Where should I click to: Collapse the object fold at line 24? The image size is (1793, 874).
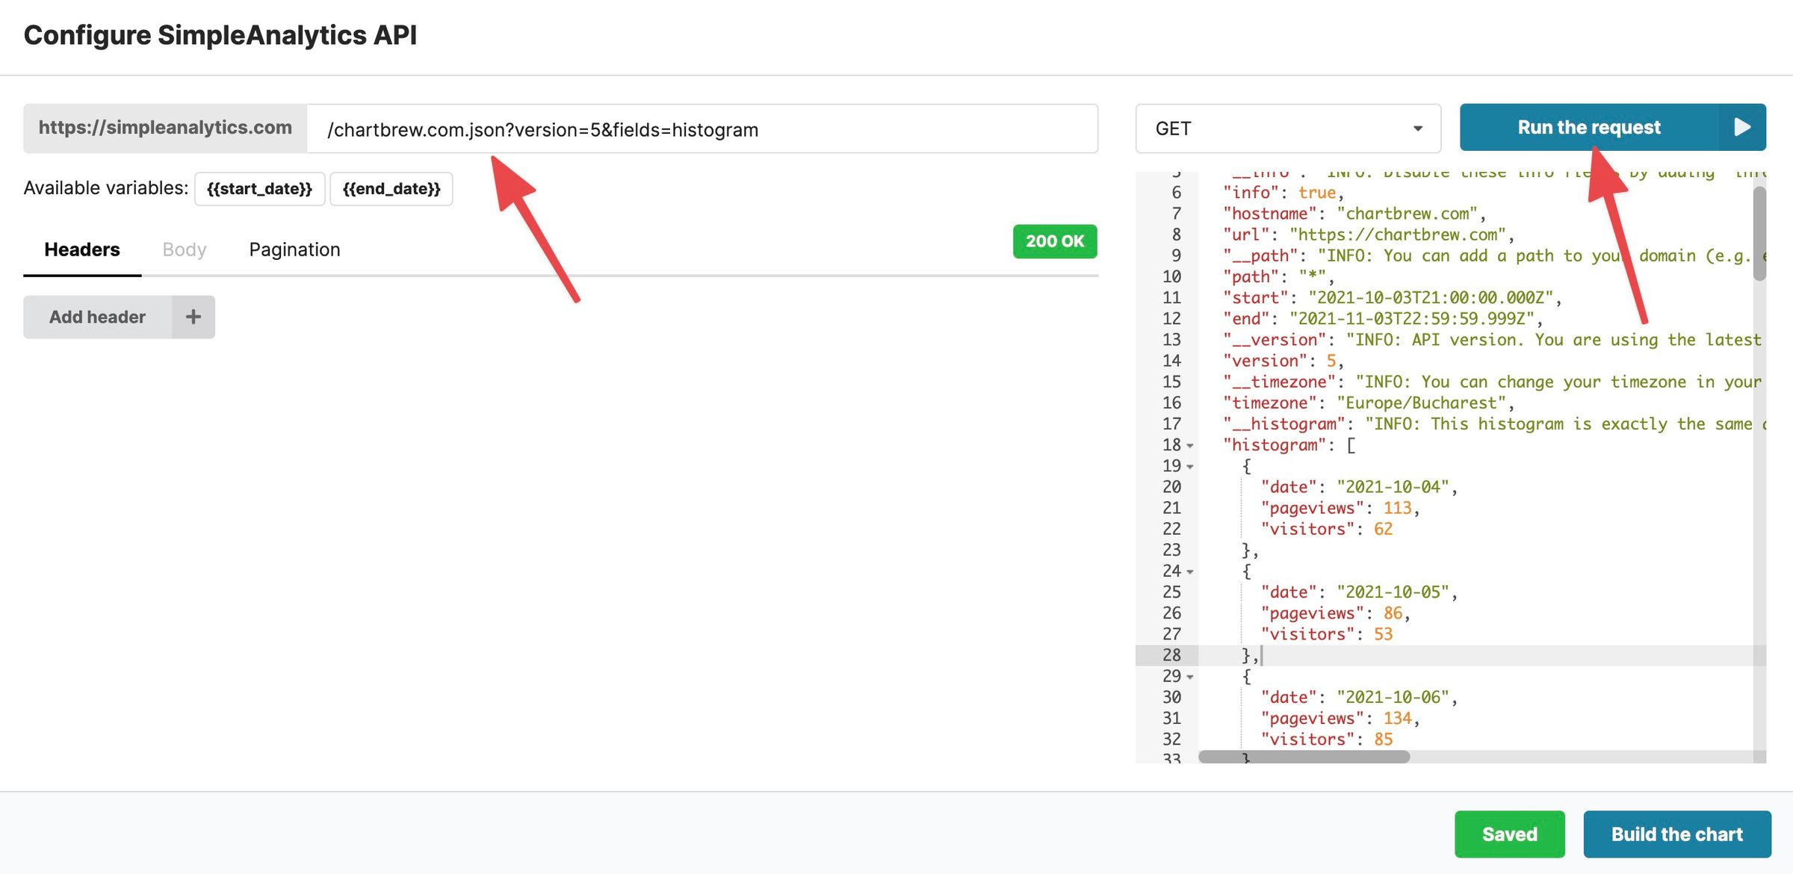[1190, 572]
